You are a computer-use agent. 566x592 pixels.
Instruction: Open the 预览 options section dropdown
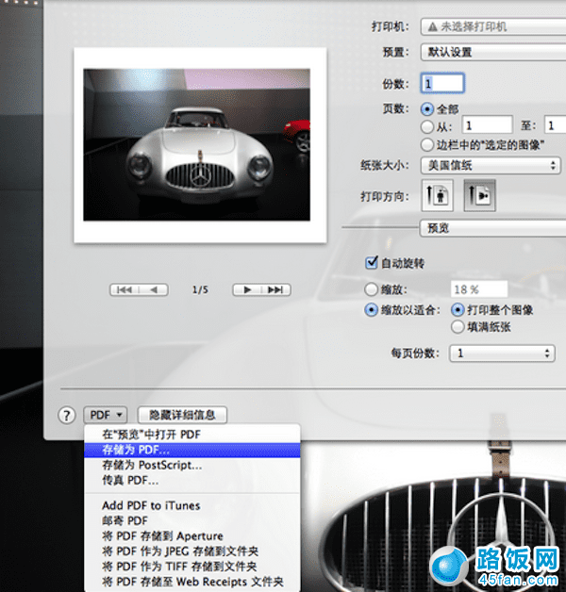click(492, 228)
